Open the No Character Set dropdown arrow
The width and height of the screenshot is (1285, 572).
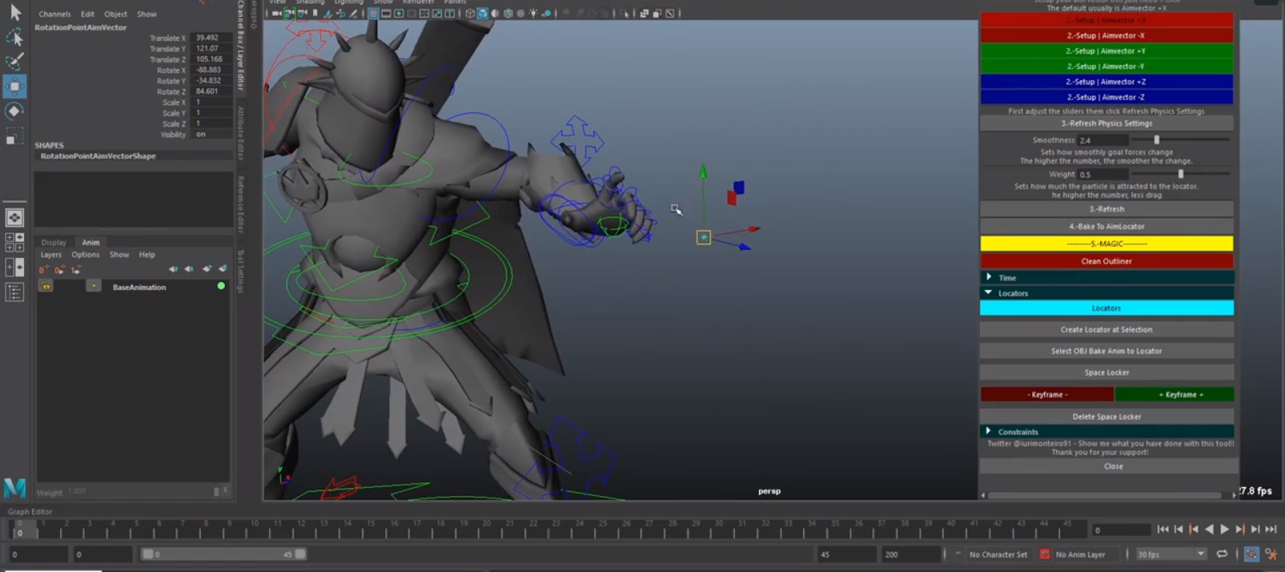tap(957, 554)
